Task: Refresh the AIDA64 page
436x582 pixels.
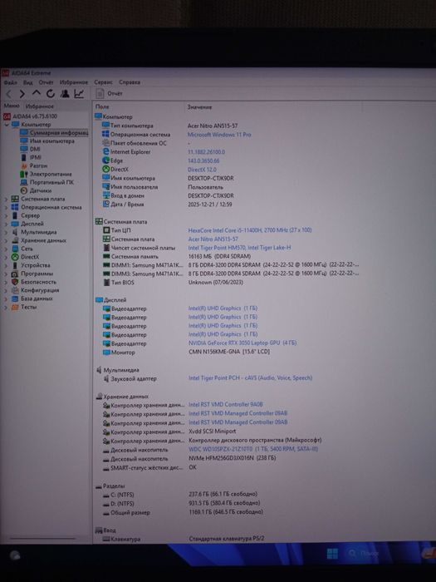Action: (51, 94)
